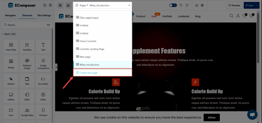Viewport: 262px width, 123px height.
Task: Open the Home Cosmetic page
Action: (102, 41)
